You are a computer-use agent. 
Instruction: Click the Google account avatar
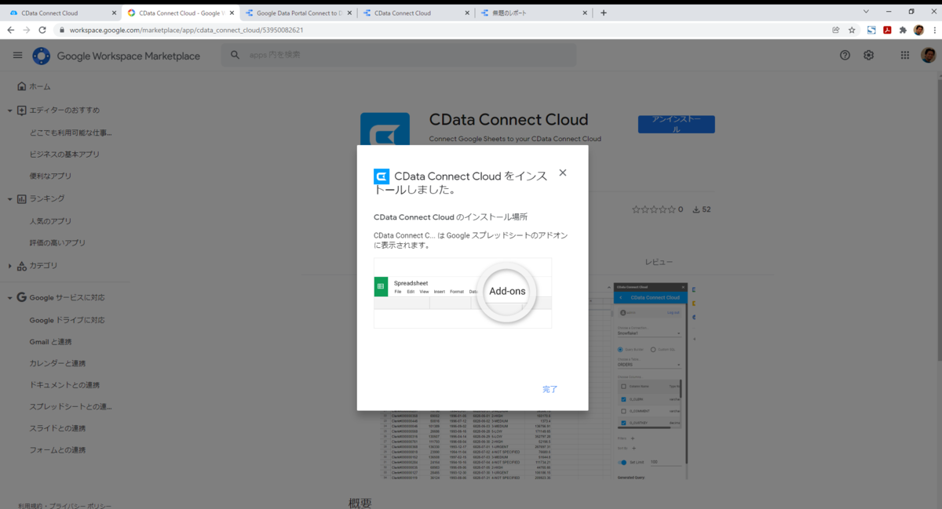(x=928, y=55)
